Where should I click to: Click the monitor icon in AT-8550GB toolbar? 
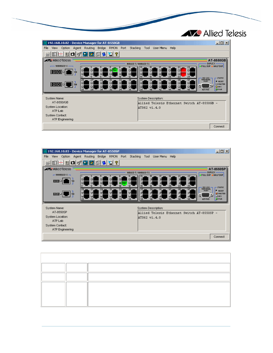(110, 54)
